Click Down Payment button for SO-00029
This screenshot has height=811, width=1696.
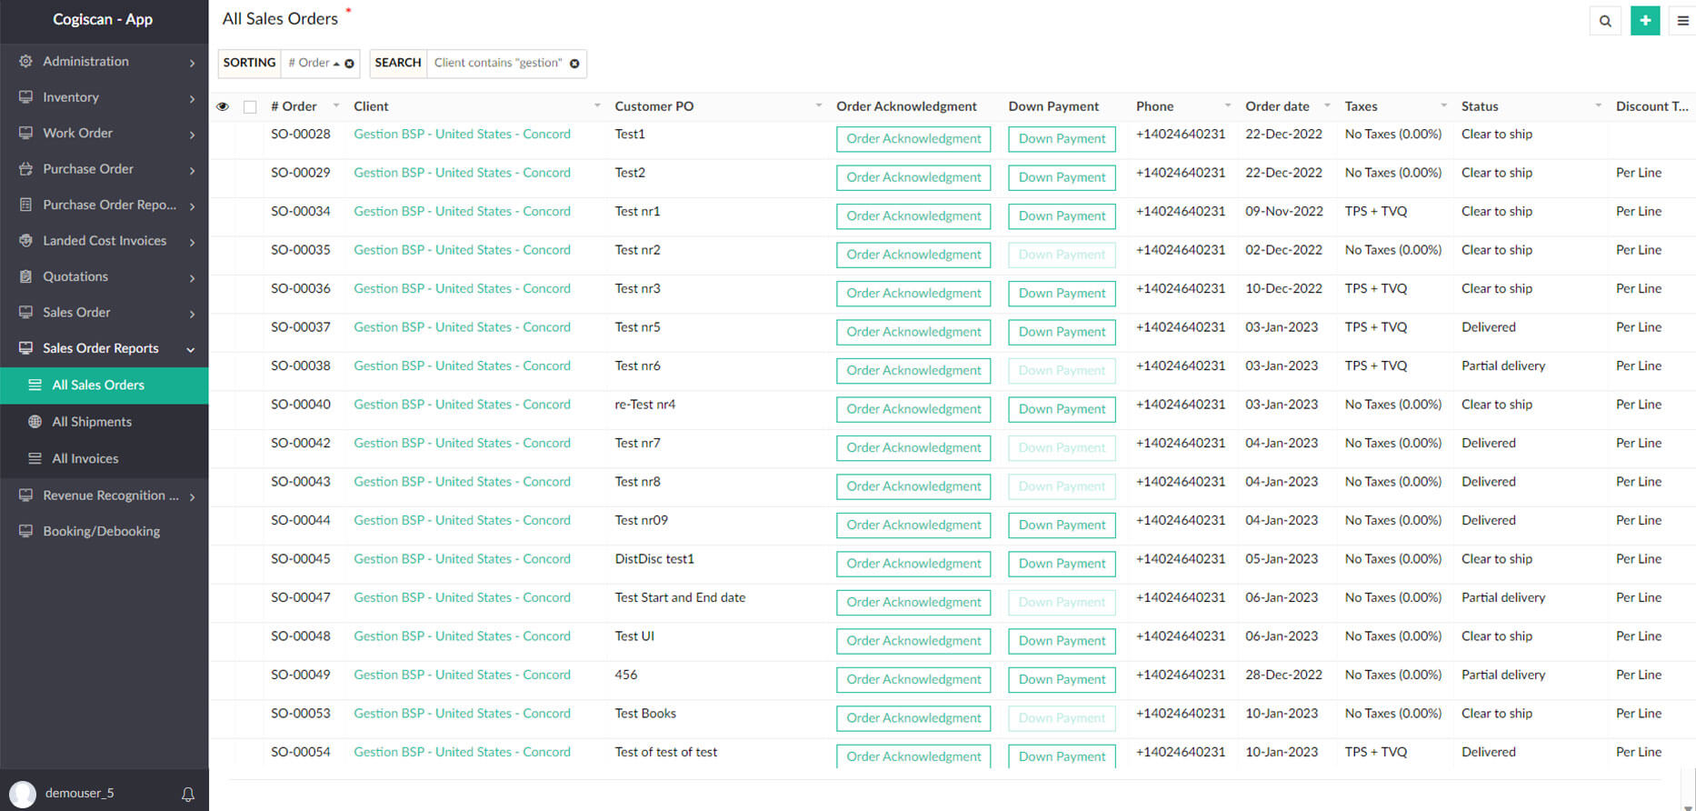point(1062,177)
